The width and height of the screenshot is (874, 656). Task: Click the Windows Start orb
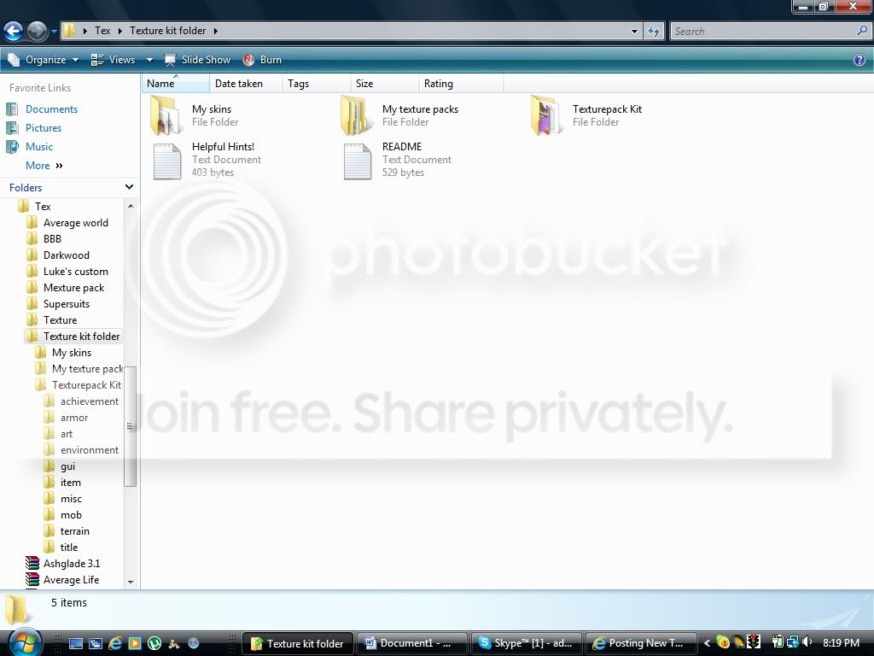[23, 641]
